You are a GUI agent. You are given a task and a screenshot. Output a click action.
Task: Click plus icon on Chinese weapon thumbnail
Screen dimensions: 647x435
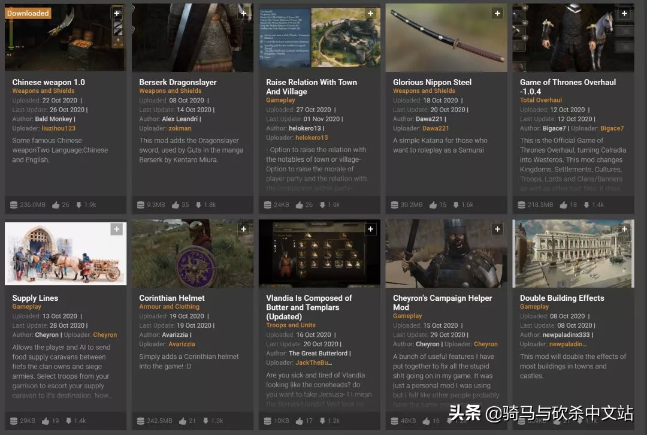click(117, 13)
